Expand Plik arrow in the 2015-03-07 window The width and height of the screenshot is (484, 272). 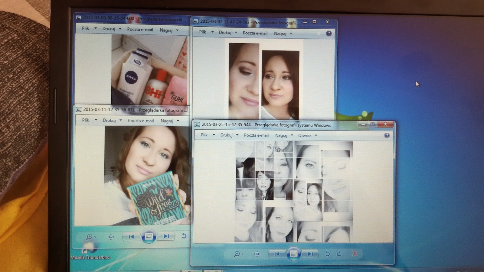[x=212, y=32]
